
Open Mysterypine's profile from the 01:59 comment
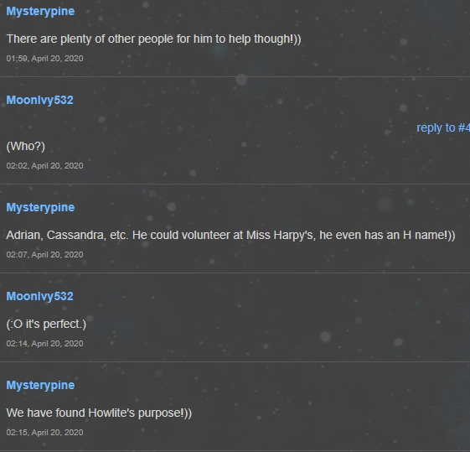click(40, 12)
